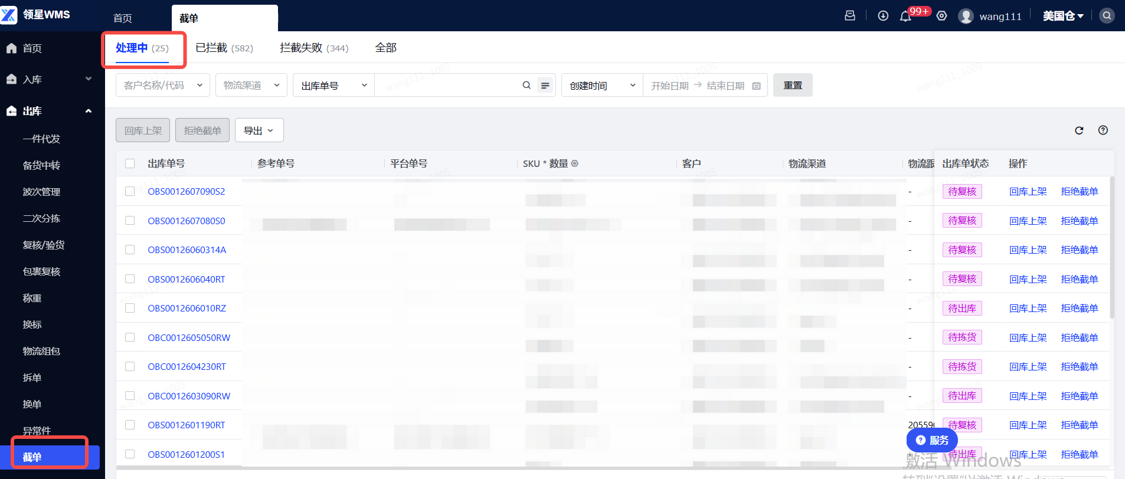Screen dimensions: 1125x479
Task: Click the order number search input field
Action: [447, 85]
